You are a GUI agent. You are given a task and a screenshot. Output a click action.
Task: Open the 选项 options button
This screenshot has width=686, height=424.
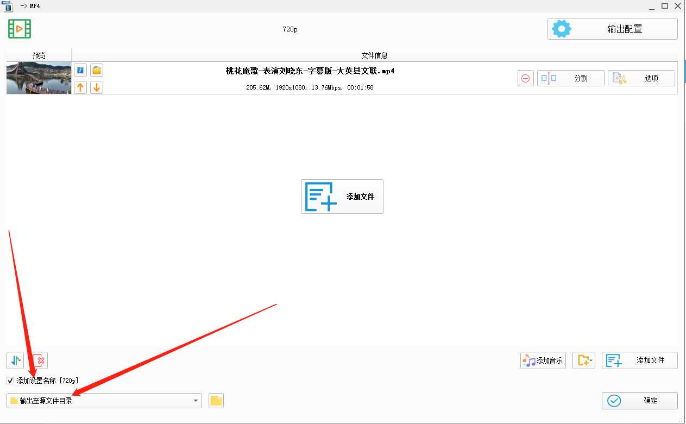click(x=641, y=78)
